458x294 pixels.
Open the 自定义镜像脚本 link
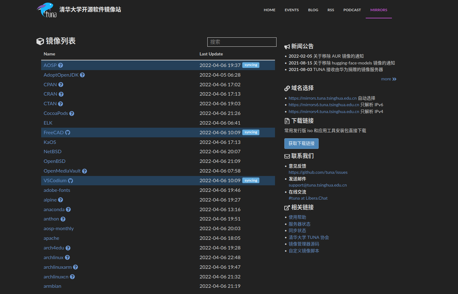click(x=304, y=251)
